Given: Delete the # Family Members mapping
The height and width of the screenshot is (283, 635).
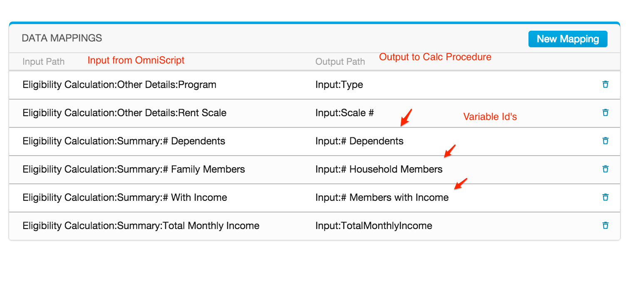Looking at the screenshot, I should point(605,169).
